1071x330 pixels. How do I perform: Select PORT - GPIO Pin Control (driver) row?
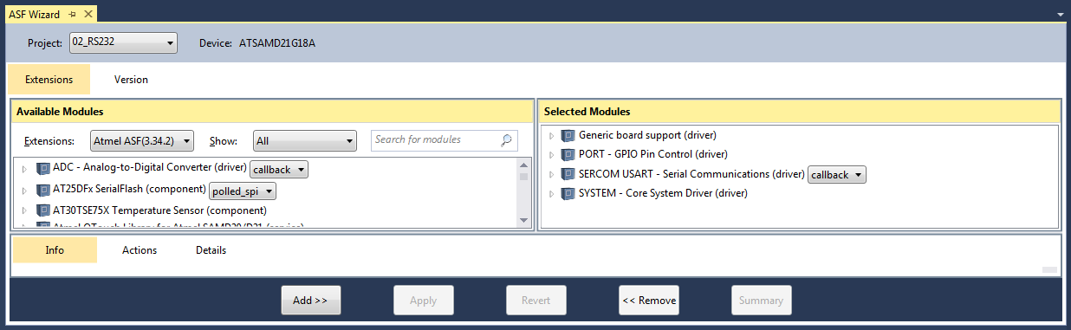click(x=652, y=154)
